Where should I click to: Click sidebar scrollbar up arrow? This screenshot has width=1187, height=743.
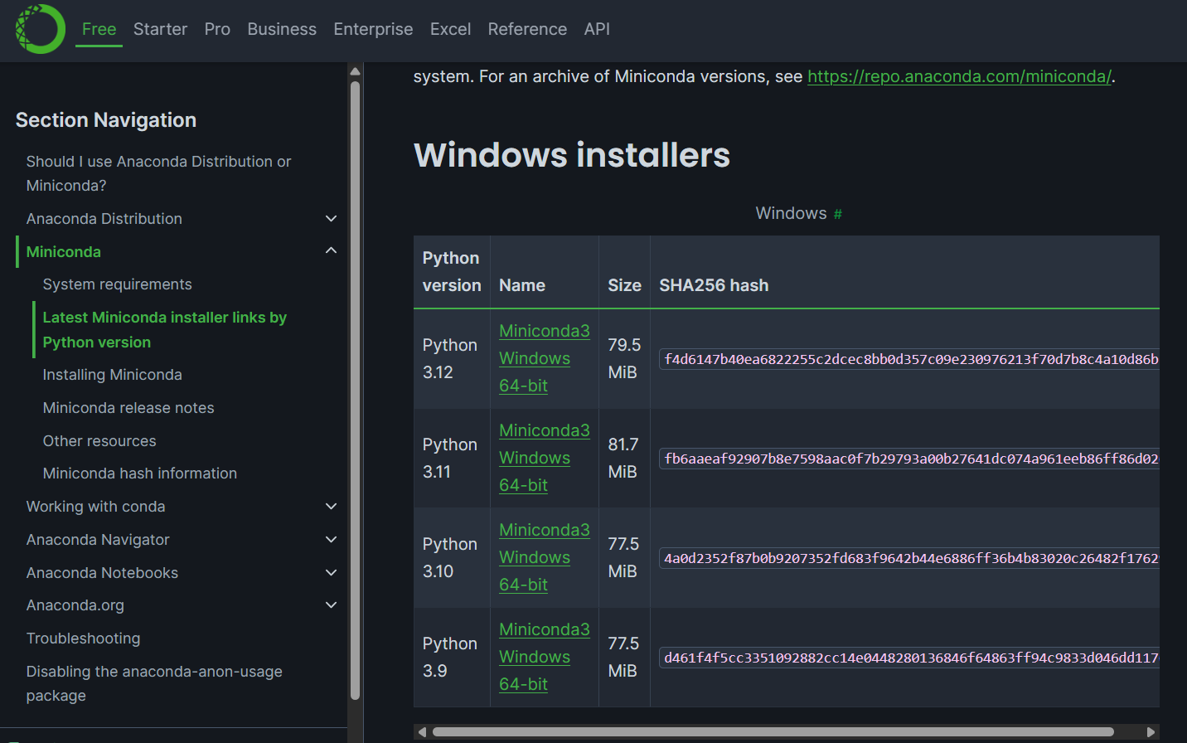pos(355,71)
